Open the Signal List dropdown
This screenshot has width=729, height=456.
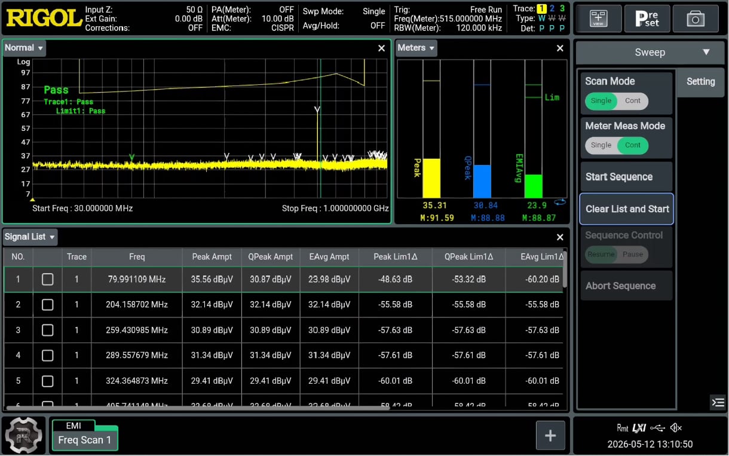pos(30,237)
